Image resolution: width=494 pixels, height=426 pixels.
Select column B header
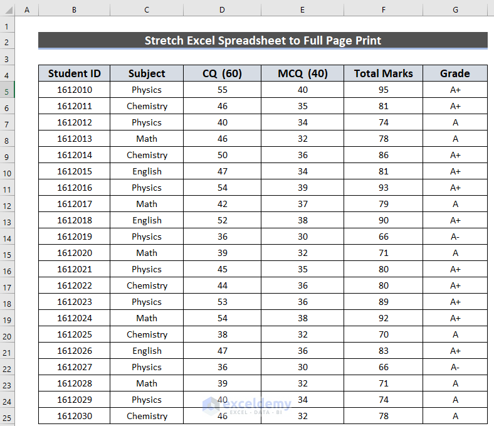(75, 10)
